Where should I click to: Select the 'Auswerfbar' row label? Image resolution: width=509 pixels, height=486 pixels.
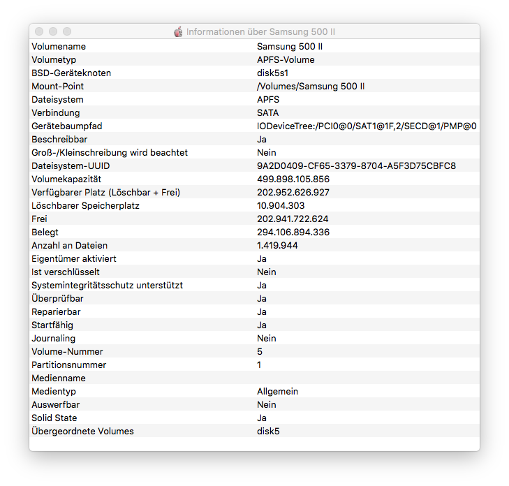coord(56,405)
